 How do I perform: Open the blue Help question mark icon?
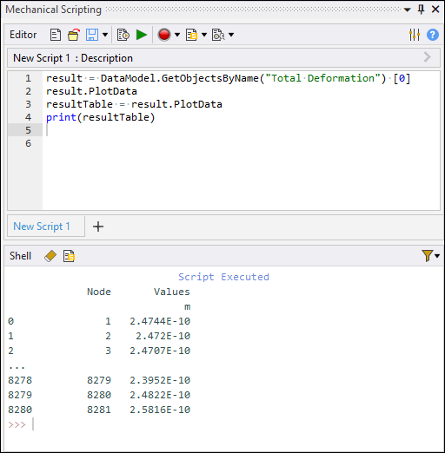click(x=433, y=35)
